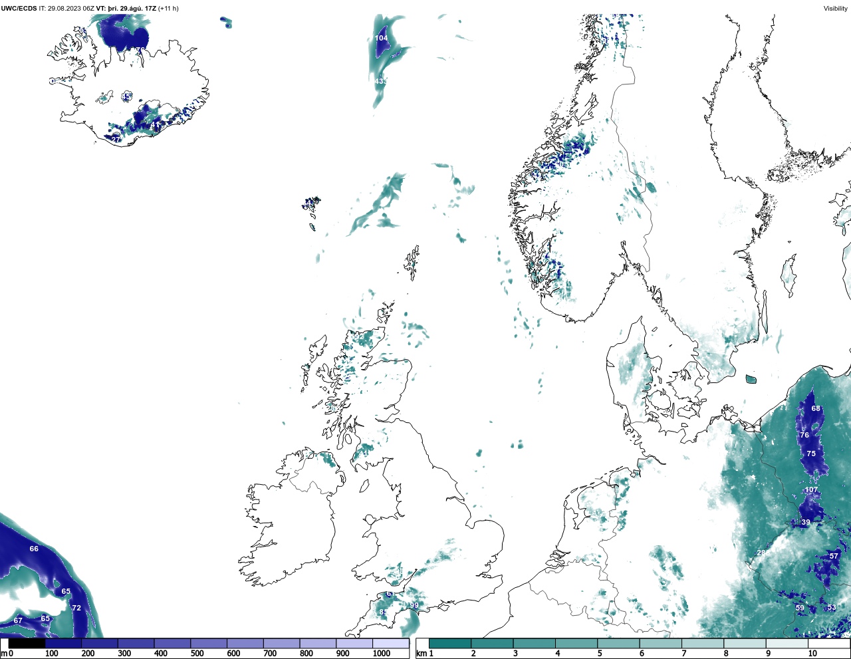Click the '67' value near the bottom-left edge
851x659 pixels.
[18, 620]
